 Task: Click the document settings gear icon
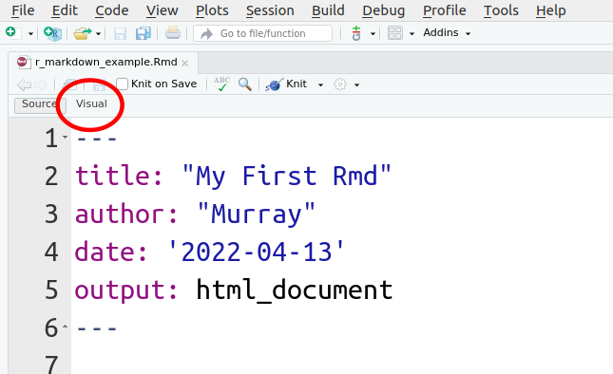pos(340,84)
